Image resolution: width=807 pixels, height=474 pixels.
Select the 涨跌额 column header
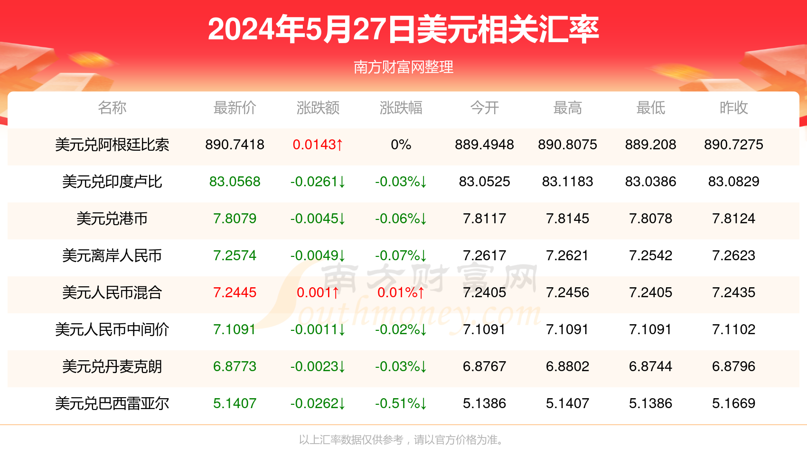click(x=318, y=108)
